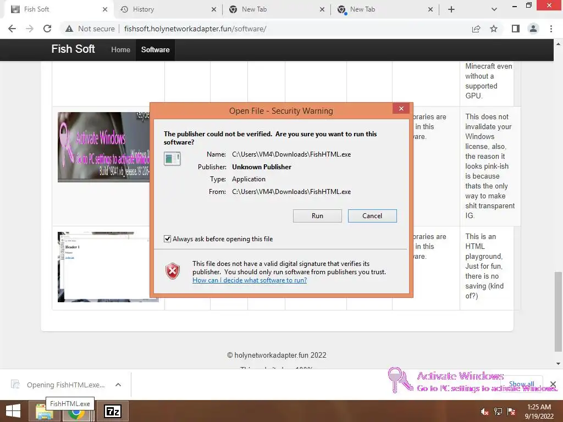Reload the Fish Soft page
Image resolution: width=563 pixels, height=422 pixels.
(47, 29)
